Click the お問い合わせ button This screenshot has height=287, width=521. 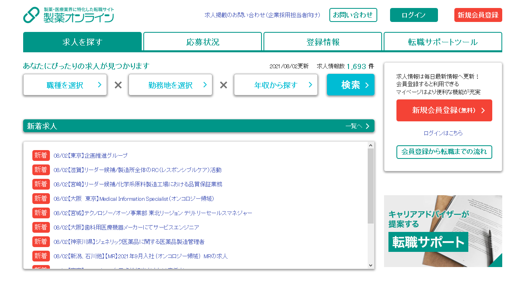(353, 15)
